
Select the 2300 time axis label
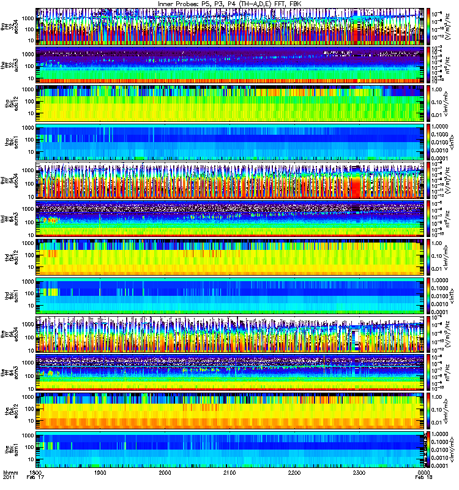pos(359,473)
